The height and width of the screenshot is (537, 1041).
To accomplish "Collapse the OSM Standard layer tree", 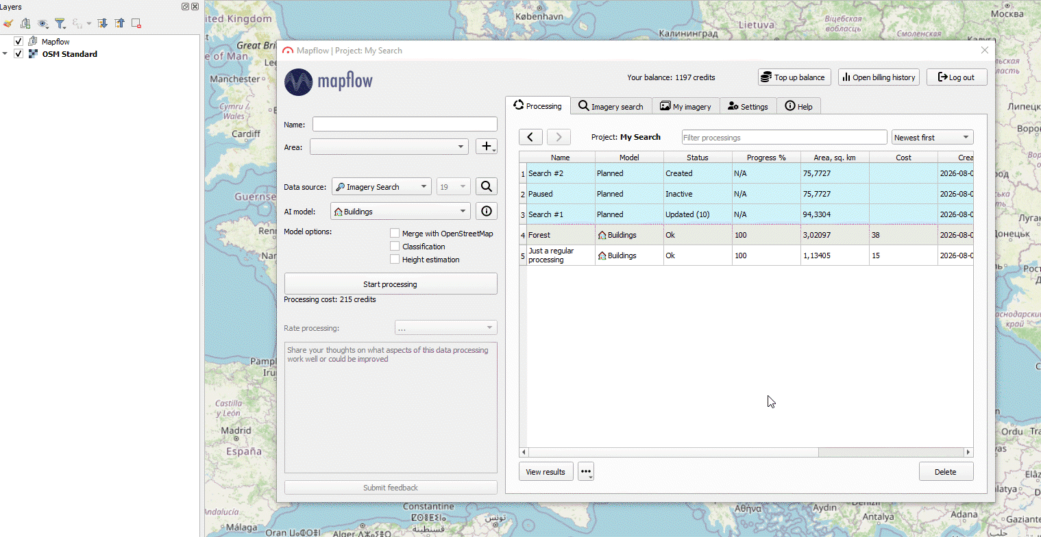I will click(x=5, y=54).
